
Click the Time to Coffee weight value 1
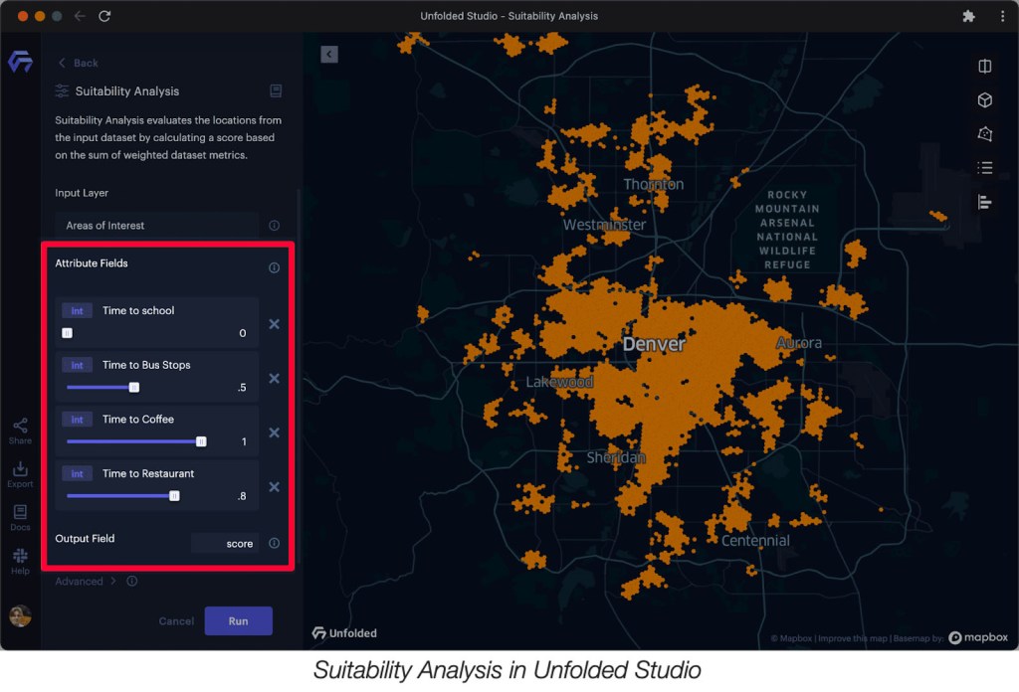click(x=244, y=441)
